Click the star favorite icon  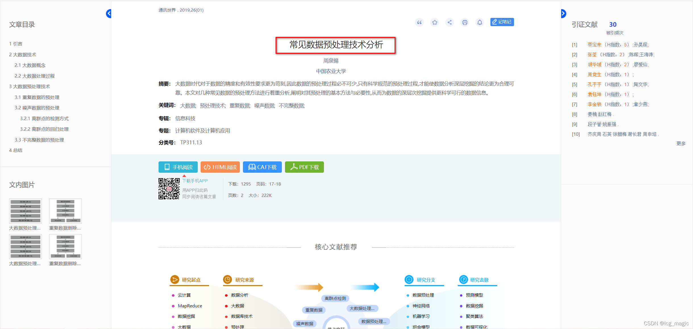pos(434,22)
